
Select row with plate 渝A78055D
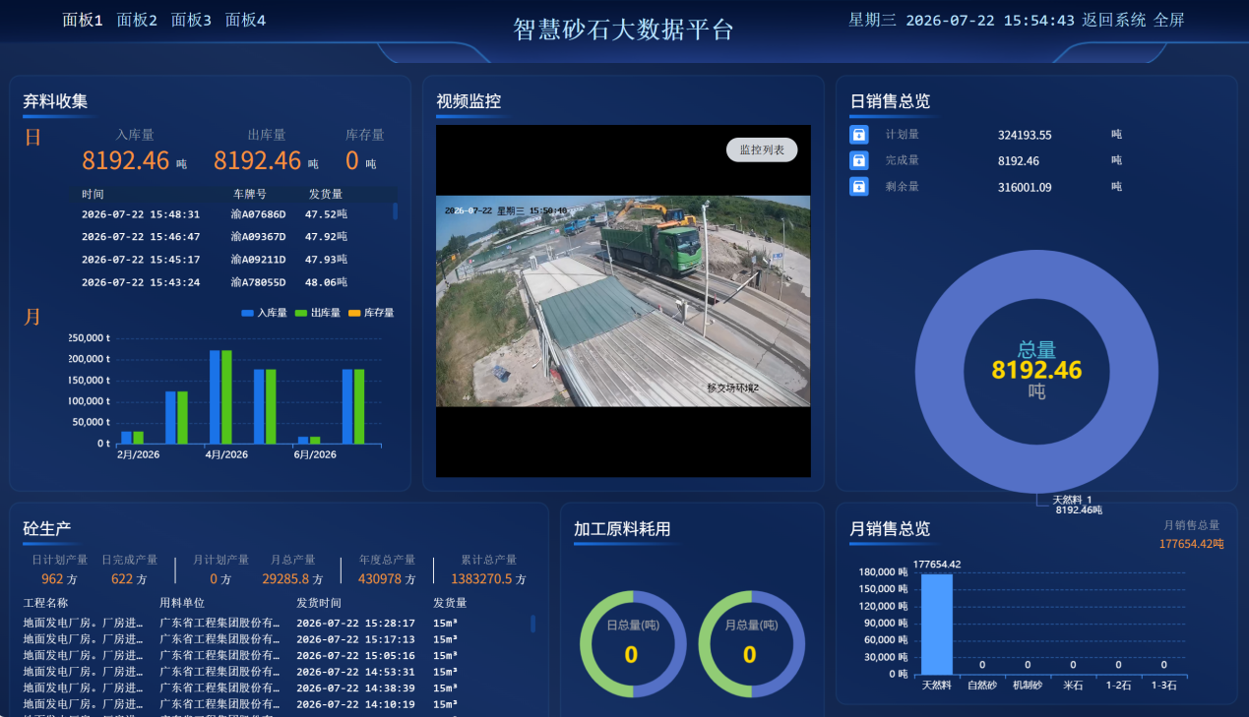tap(236, 282)
